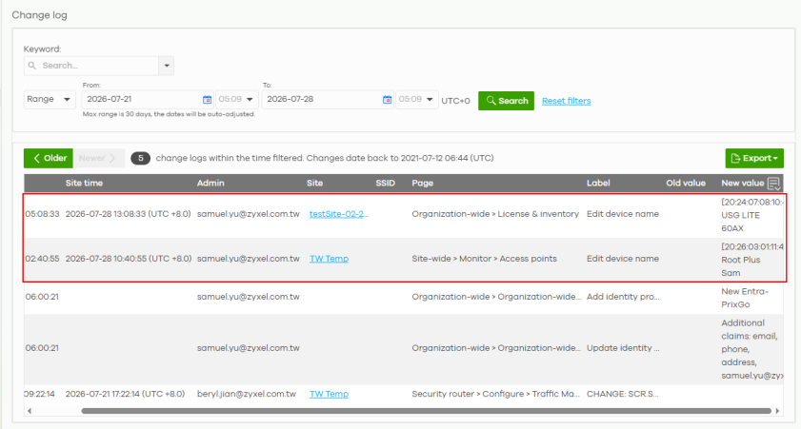Click the Site column header

(314, 184)
